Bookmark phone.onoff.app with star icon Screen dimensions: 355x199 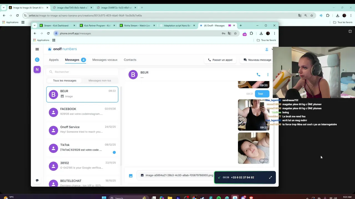[x=235, y=33]
